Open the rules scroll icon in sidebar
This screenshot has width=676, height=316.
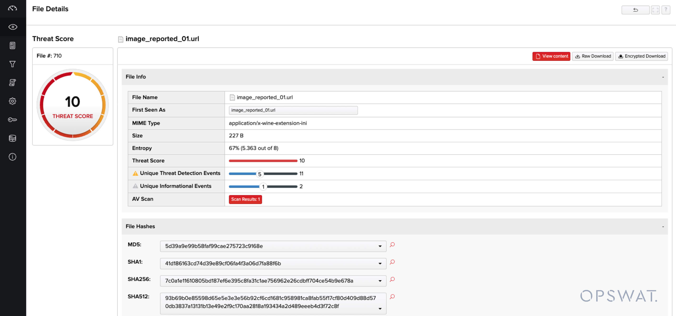pos(12,82)
